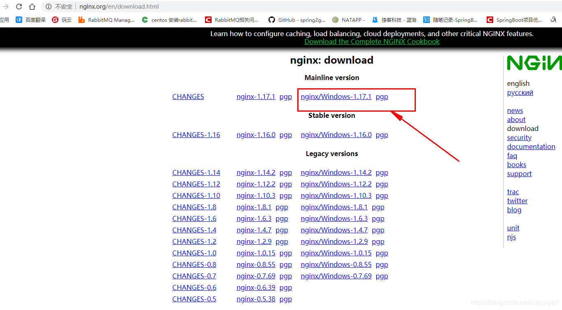562x310 pixels.
Task: Download nginx-0.5.38 source
Action: (256, 299)
